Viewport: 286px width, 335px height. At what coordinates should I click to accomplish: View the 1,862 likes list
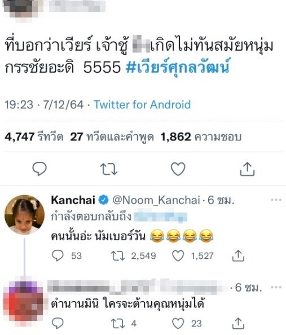point(201,136)
